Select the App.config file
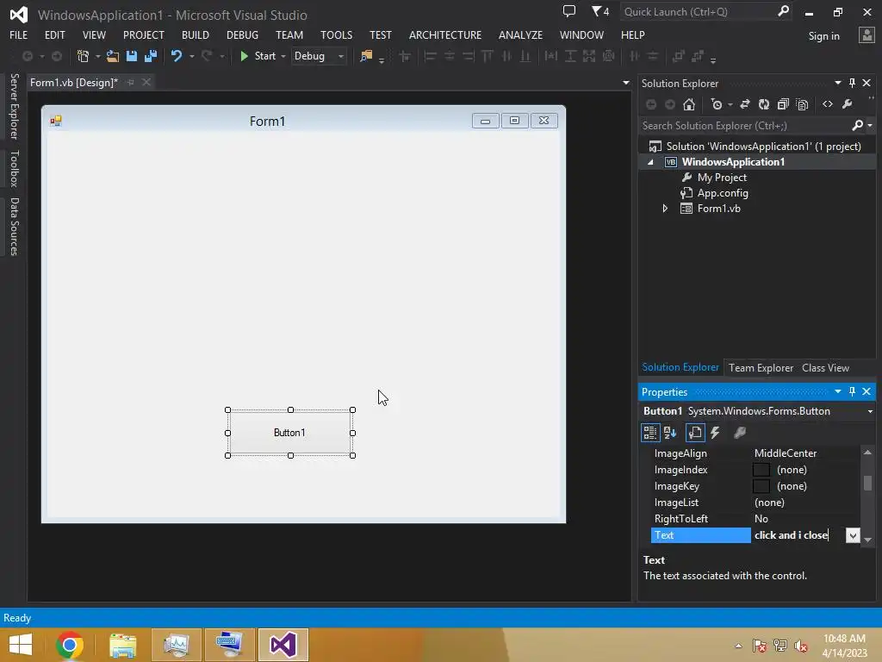This screenshot has height=662, width=882. 723,193
